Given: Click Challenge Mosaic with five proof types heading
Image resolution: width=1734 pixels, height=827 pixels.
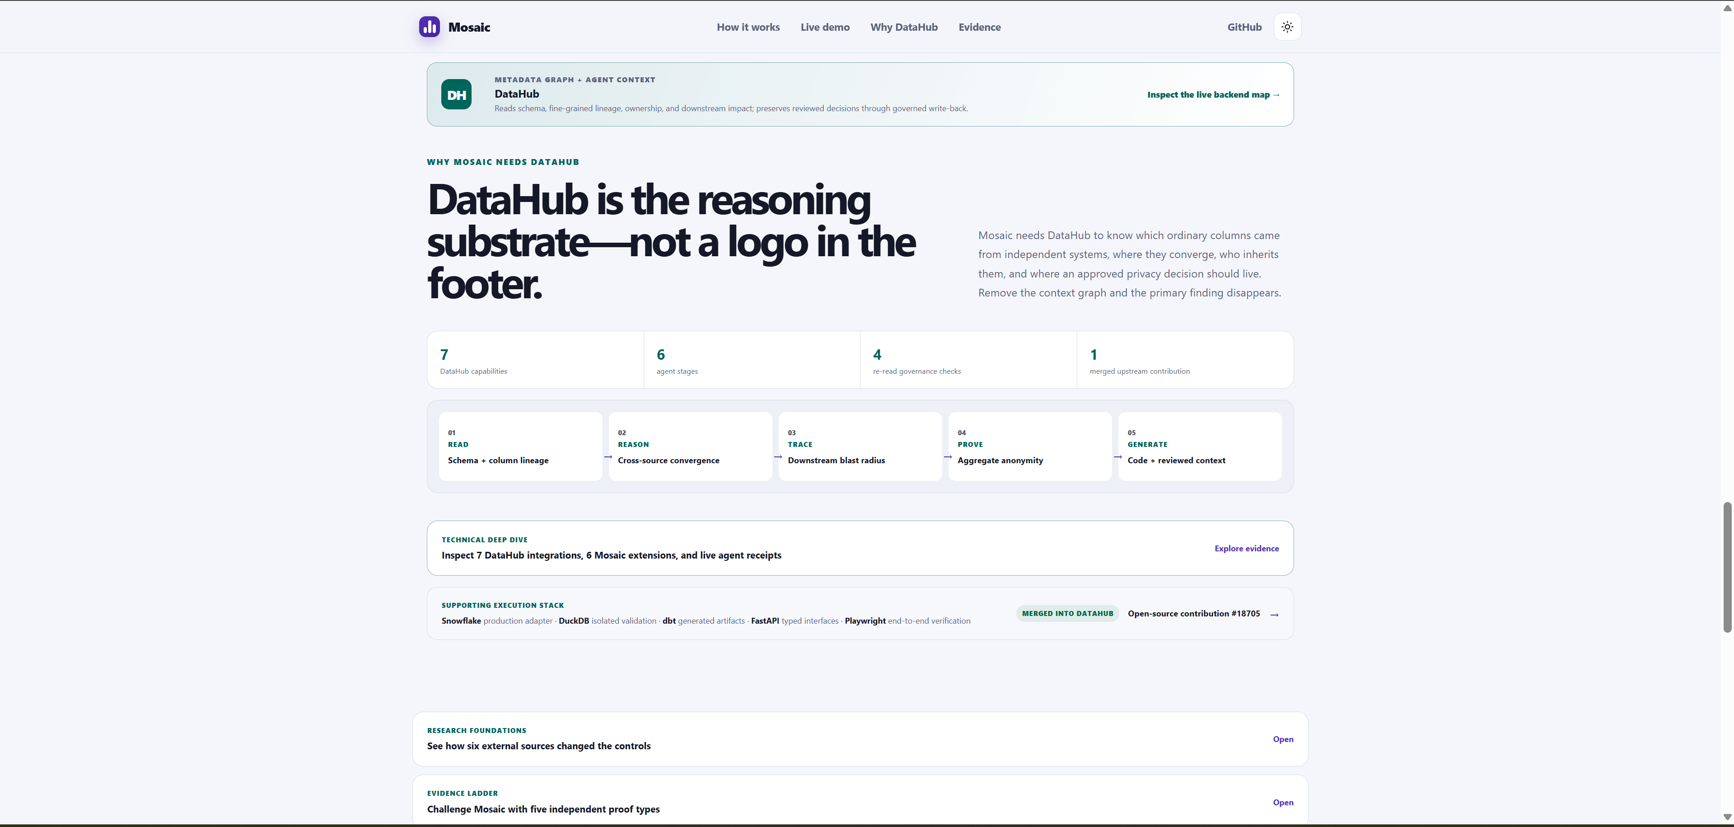Looking at the screenshot, I should point(543,809).
